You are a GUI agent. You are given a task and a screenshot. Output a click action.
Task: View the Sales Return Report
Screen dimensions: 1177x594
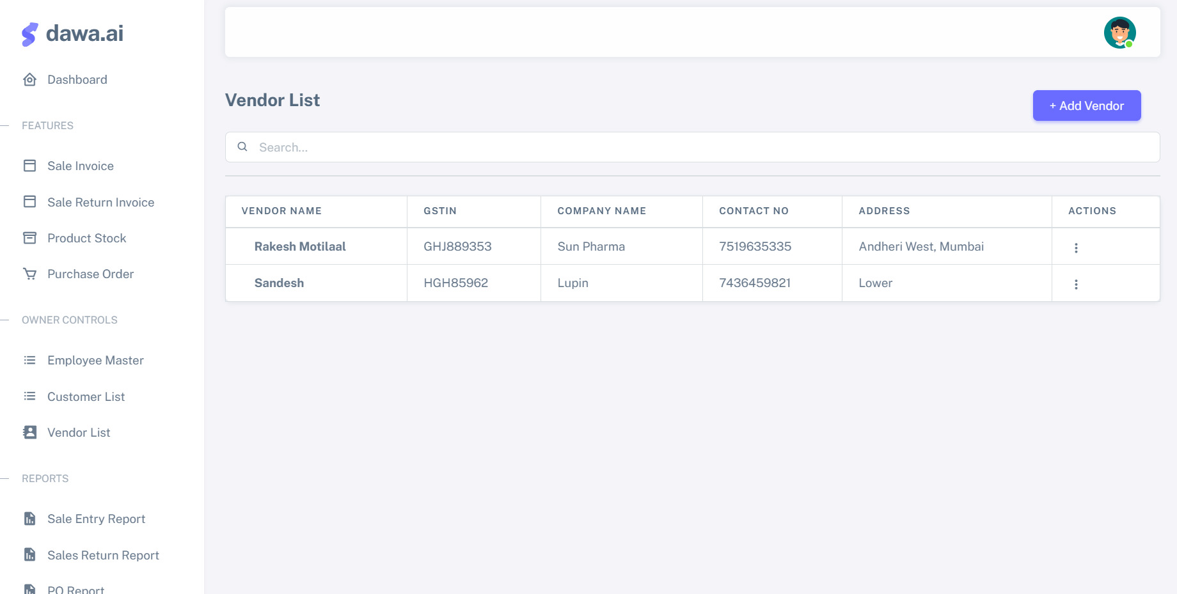click(104, 555)
